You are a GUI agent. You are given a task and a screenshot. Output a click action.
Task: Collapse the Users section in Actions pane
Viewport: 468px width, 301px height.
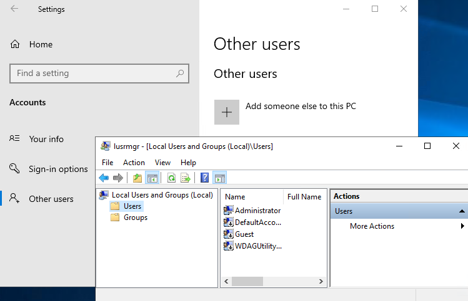(462, 211)
